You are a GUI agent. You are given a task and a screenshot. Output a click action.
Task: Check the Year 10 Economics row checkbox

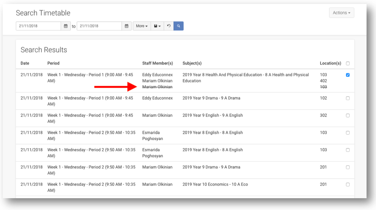(x=348, y=184)
